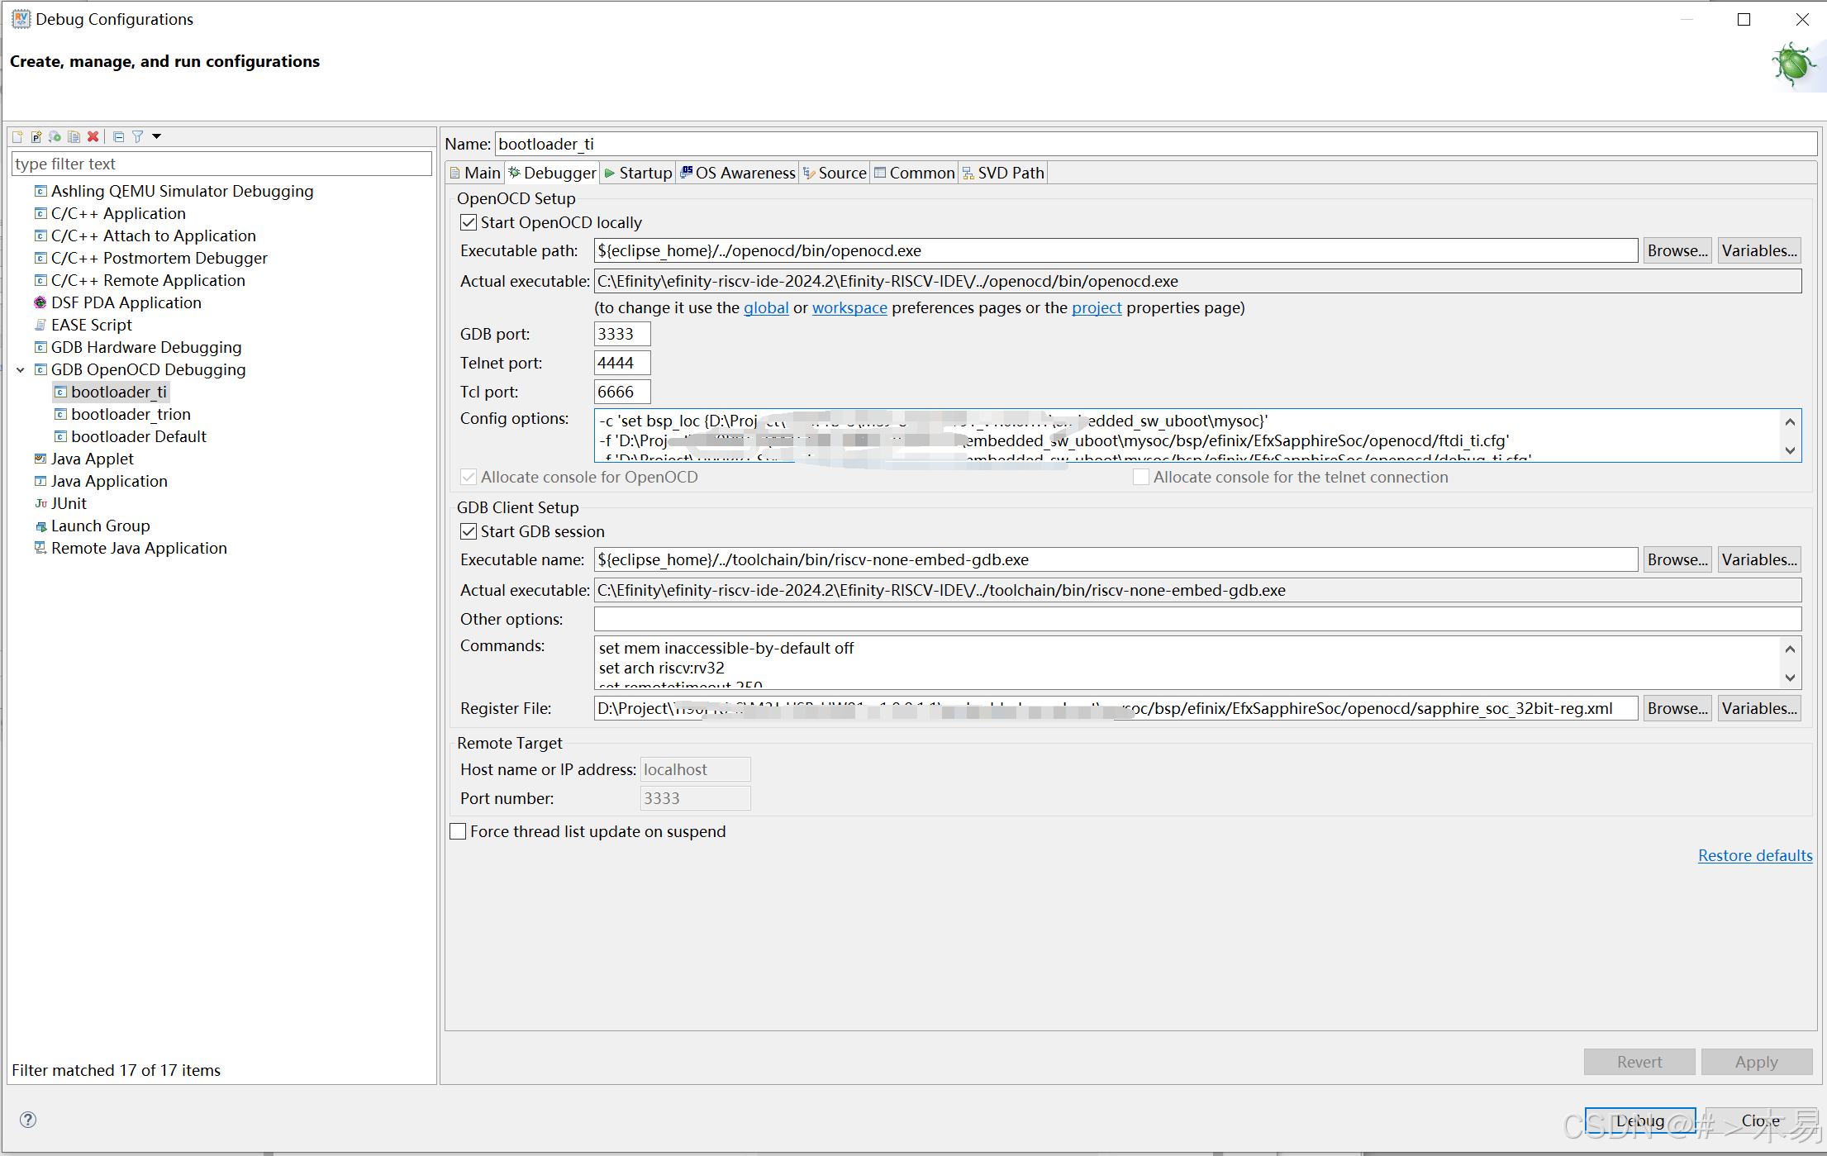This screenshot has height=1156, width=1827.
Task: Switch to the Main tab
Action: [x=475, y=173]
